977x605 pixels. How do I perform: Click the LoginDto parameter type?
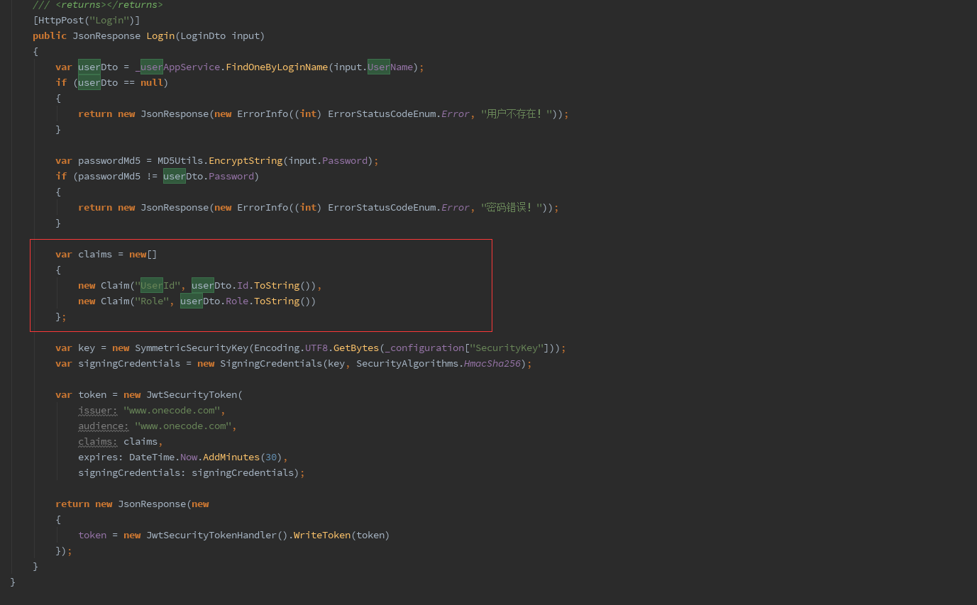203,35
